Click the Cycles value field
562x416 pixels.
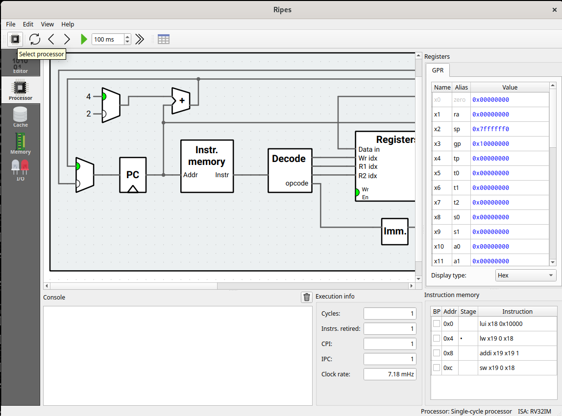[390, 313]
